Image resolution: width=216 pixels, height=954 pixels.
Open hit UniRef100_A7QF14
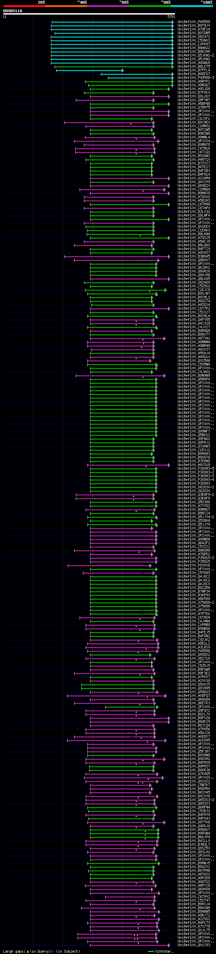(194, 29)
